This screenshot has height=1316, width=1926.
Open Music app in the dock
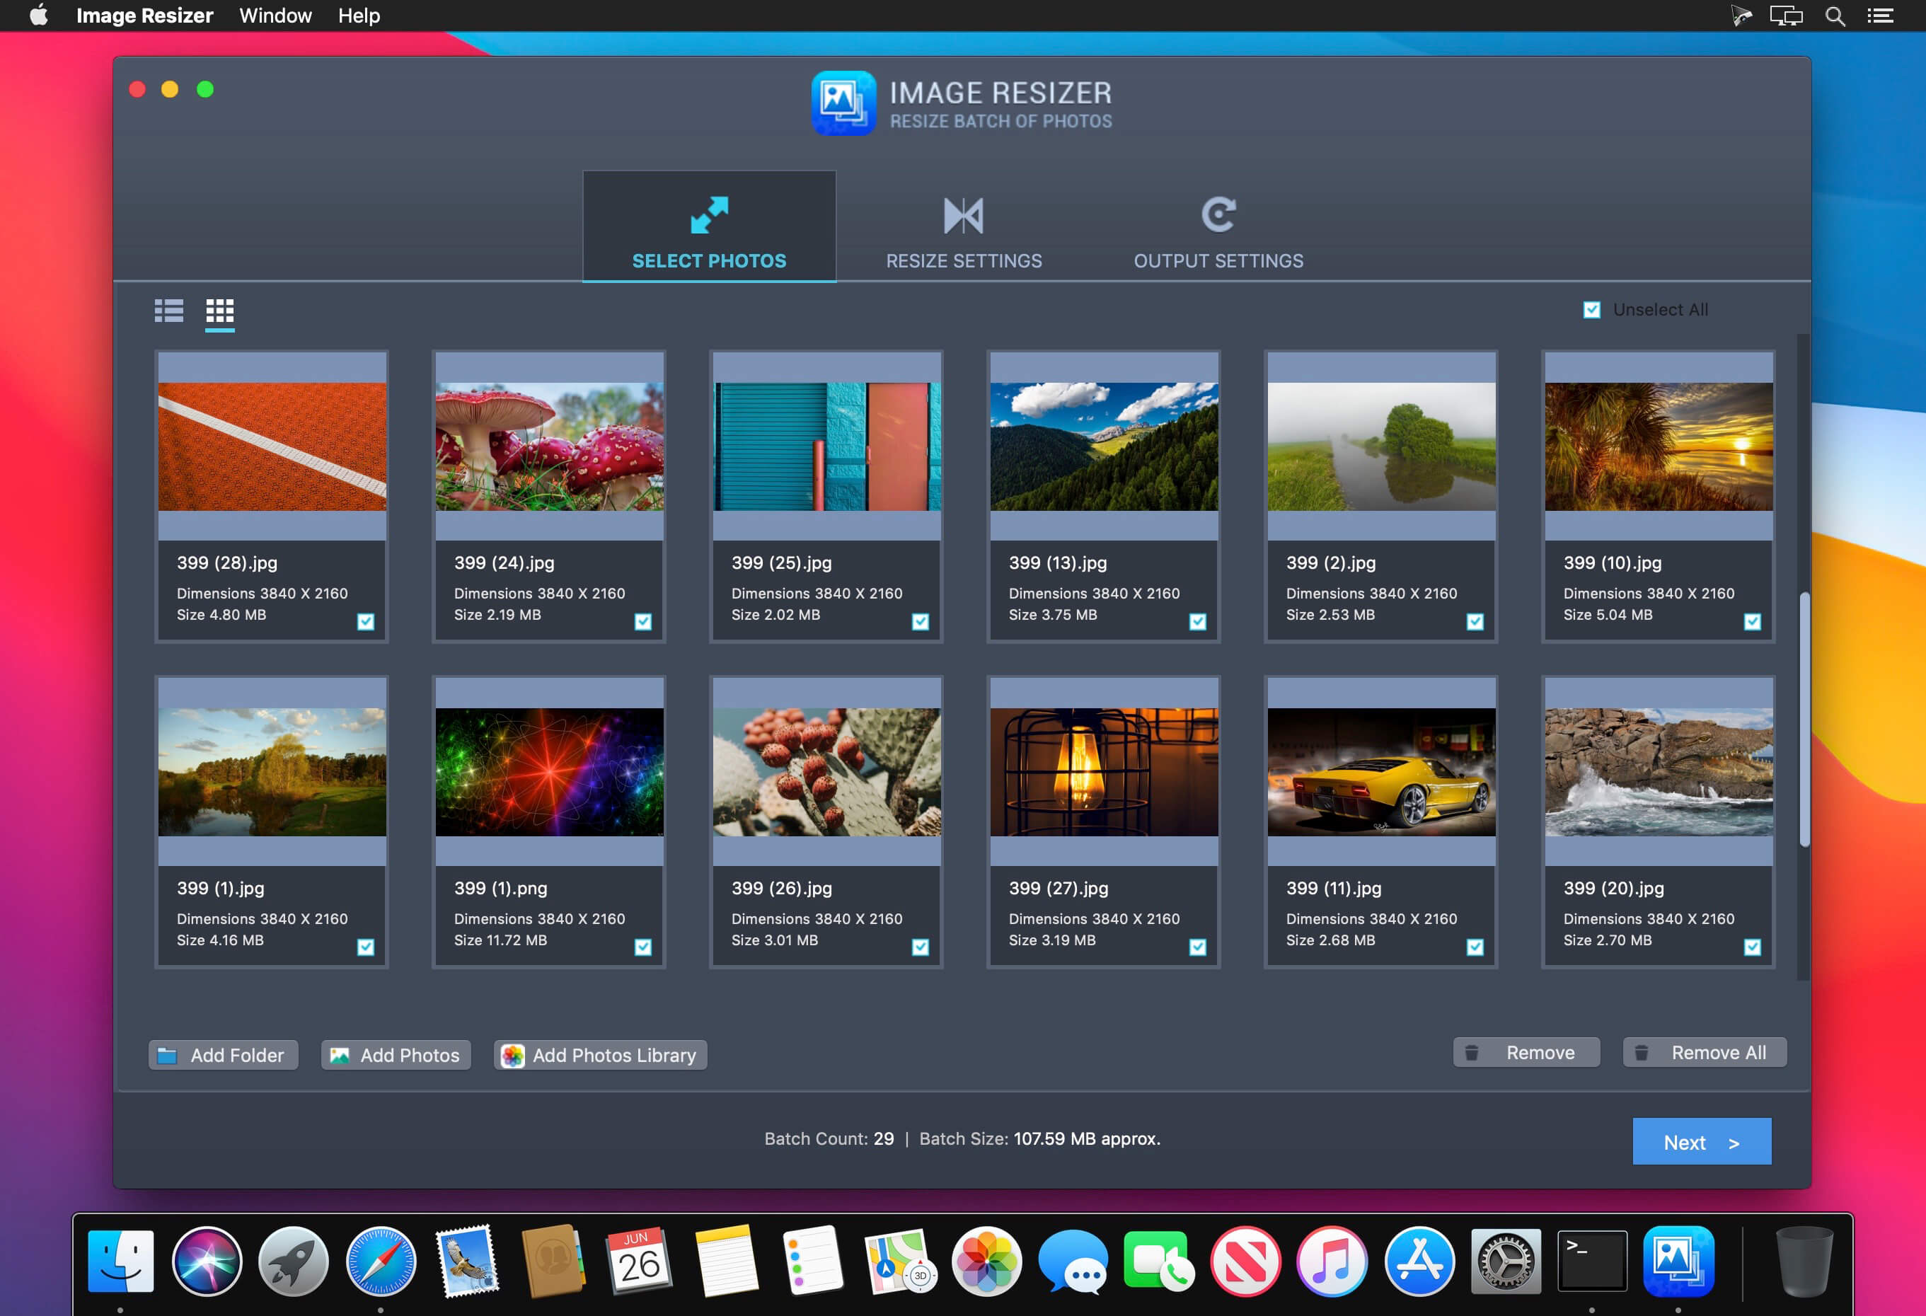(x=1332, y=1262)
